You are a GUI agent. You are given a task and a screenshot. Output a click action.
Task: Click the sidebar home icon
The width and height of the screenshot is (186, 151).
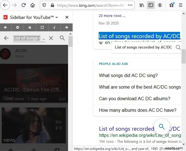coord(30,27)
